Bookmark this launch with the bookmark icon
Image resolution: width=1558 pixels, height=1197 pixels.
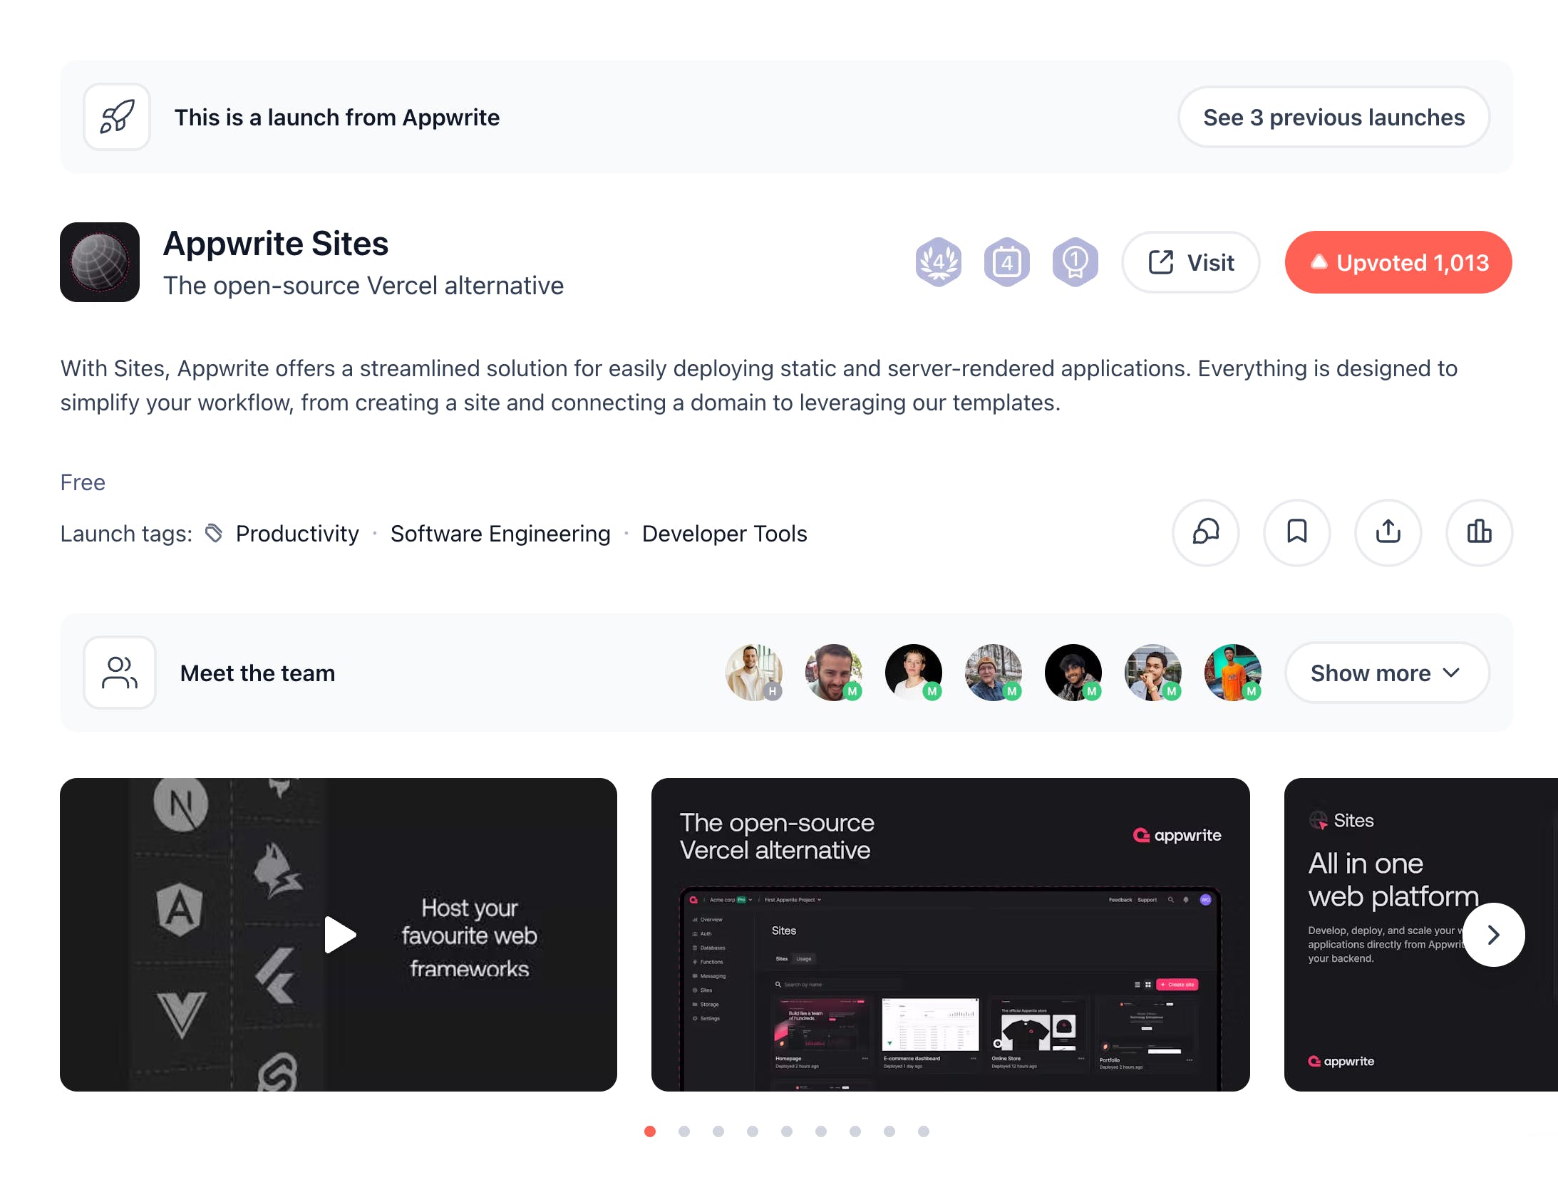1297,532
